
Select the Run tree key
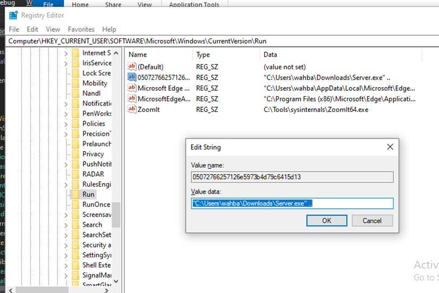(88, 194)
